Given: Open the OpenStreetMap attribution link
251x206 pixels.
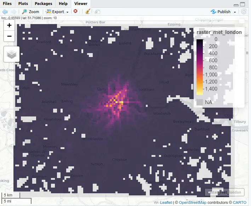Looking at the screenshot, I should point(193,202).
